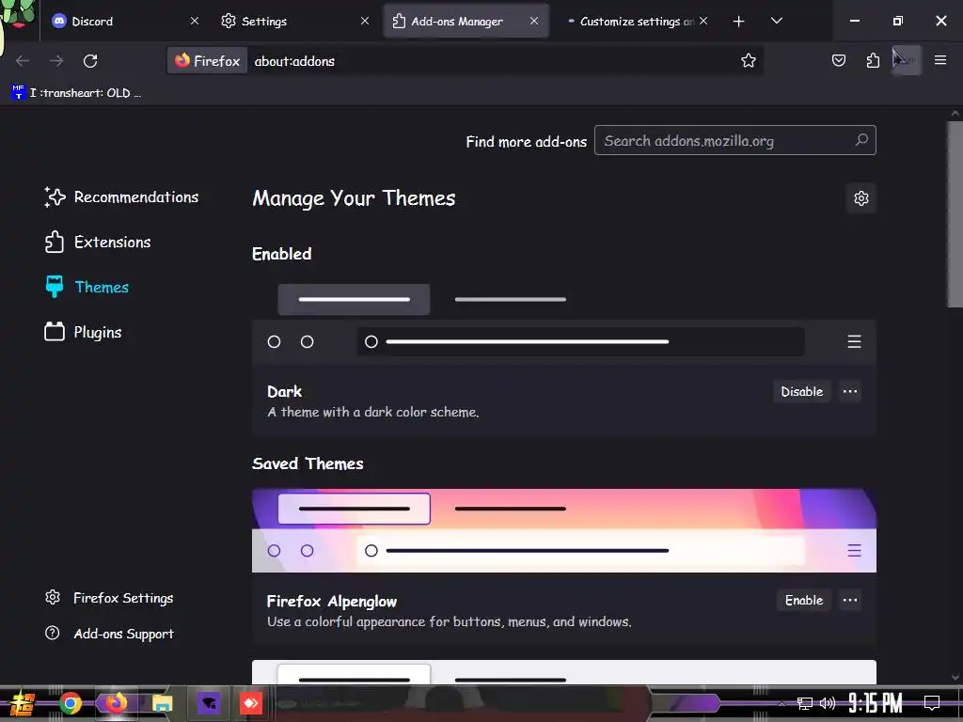The image size is (963, 722).
Task: Click the page vertical scrollbar thumb
Action: (x=955, y=215)
